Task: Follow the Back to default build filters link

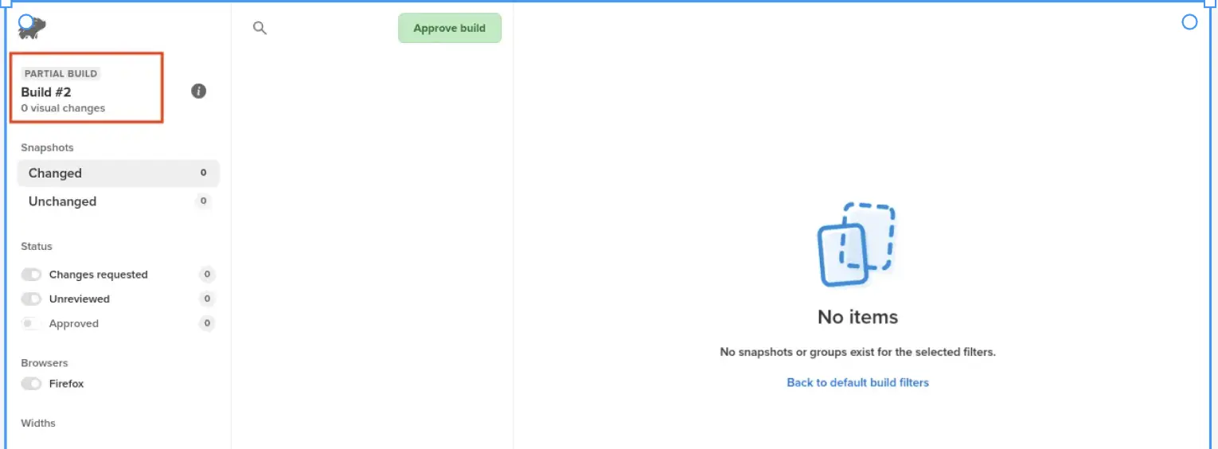Action: [857, 383]
